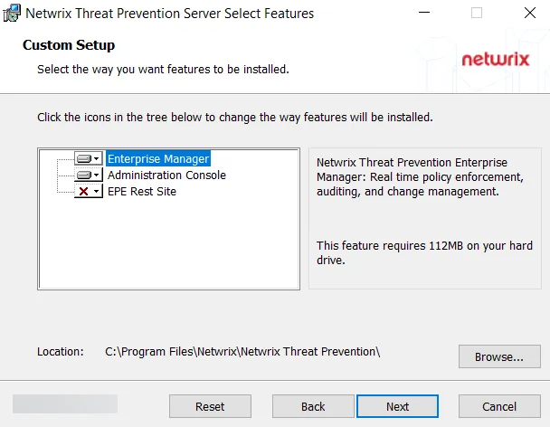Cancel the installation

click(499, 406)
